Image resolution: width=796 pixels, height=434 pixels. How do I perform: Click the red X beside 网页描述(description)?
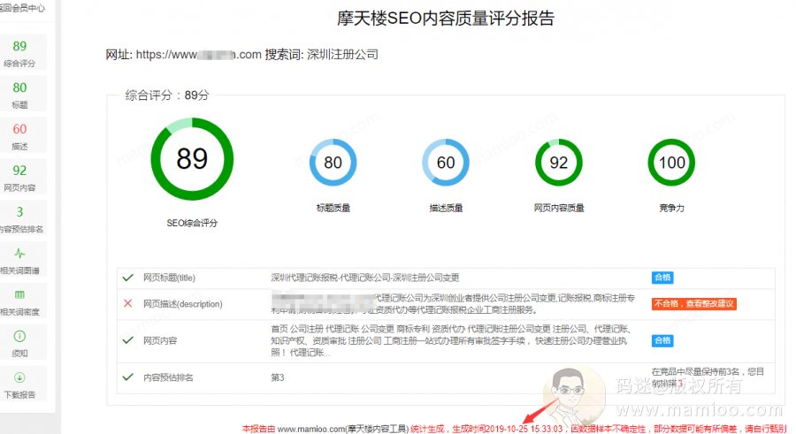coord(128,303)
